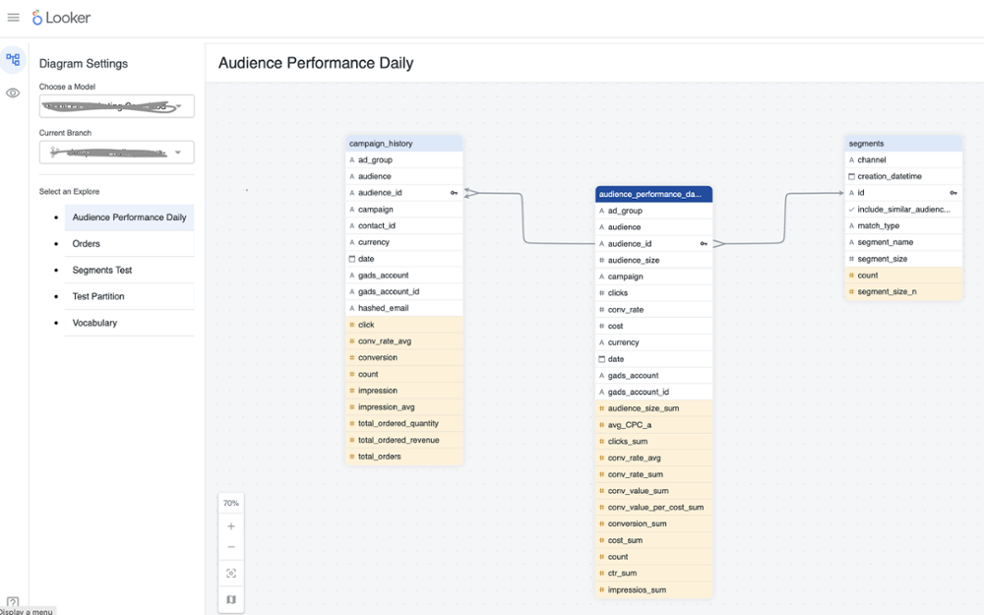Click the audience_performance_daily table header
984x615 pixels.
(x=653, y=194)
